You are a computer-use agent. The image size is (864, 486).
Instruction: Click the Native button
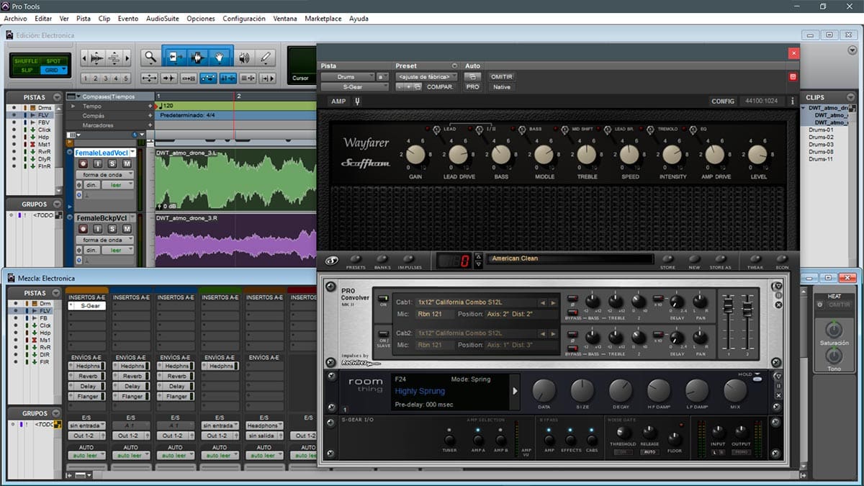(501, 86)
